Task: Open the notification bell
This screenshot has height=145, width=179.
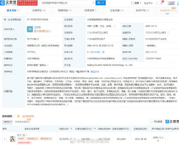Action: point(162,3)
